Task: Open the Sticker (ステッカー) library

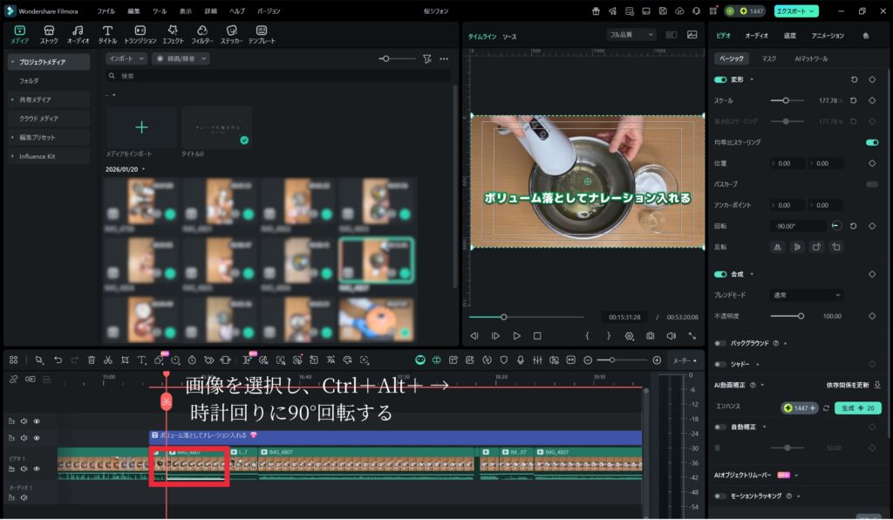Action: coord(231,34)
